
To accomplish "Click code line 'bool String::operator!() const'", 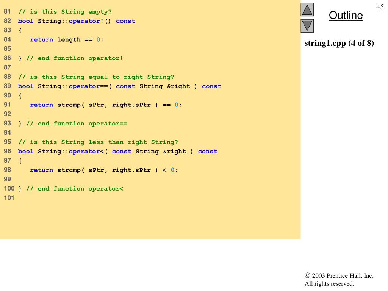I will 77,21.
